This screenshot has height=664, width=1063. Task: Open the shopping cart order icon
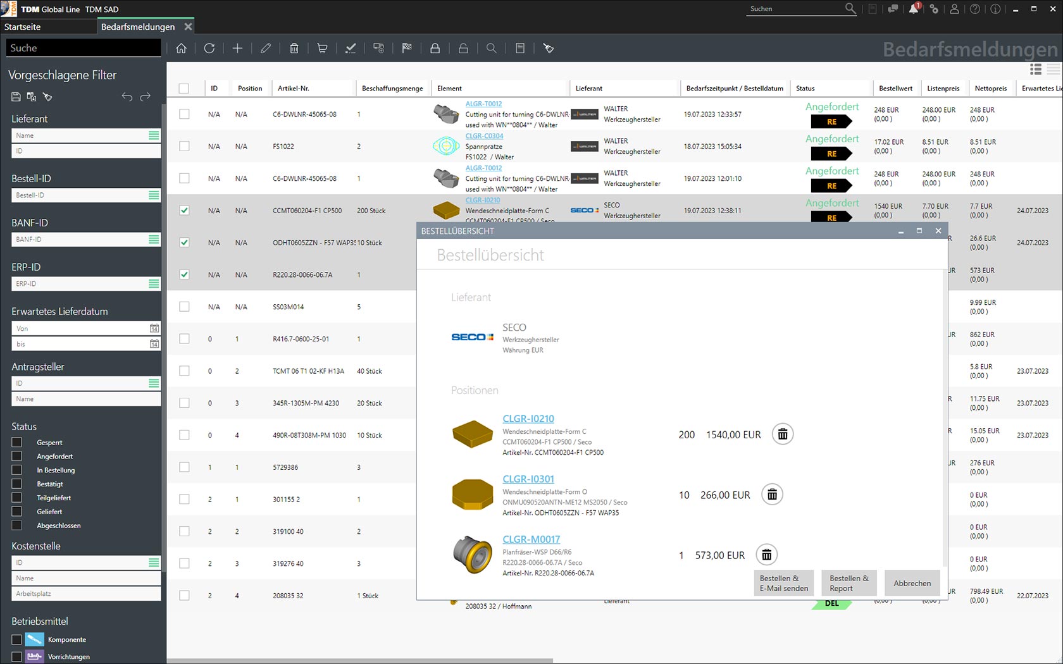click(322, 48)
